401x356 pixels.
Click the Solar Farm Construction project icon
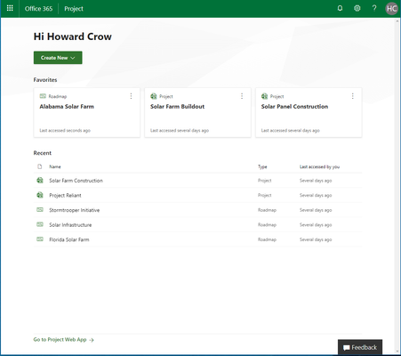(x=40, y=180)
